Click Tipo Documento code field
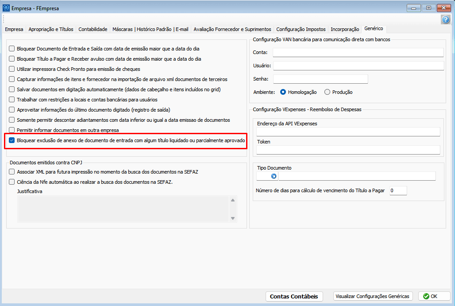 pyautogui.click(x=263, y=176)
